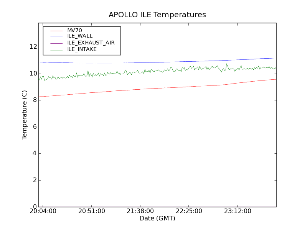Click the 10 y-axis tick label

pyautogui.click(x=33, y=74)
